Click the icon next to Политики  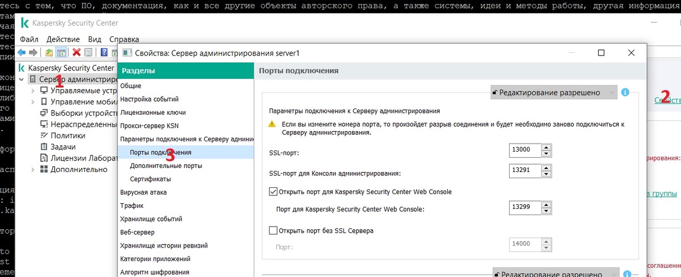pyautogui.click(x=44, y=136)
